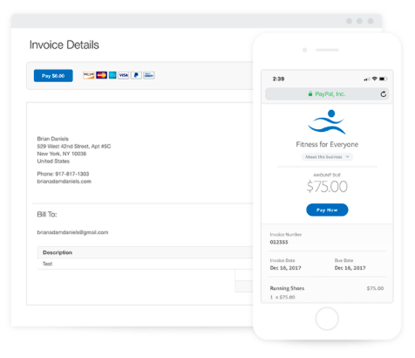
Task: Select the American Express card icon
Action: (112, 75)
